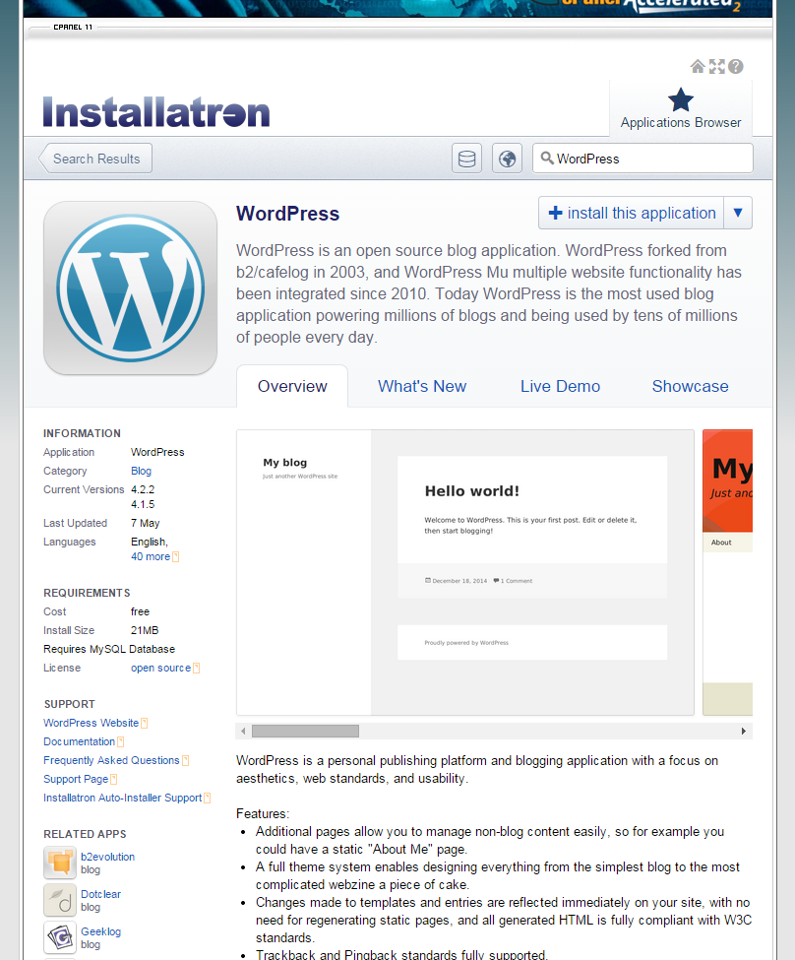Open the Showcase tab
Screen dimensions: 795x960
(x=691, y=386)
